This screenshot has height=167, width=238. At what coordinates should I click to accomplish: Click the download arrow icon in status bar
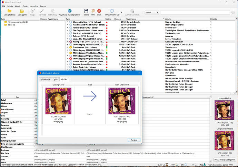click(205, 165)
